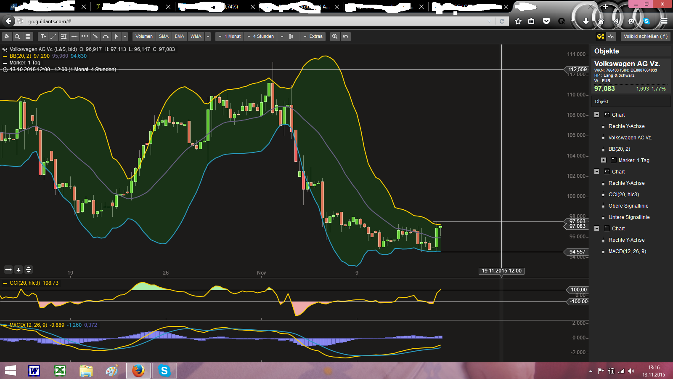673x379 pixels.
Task: Toggle the zigzag line panel button
Action: point(611,37)
